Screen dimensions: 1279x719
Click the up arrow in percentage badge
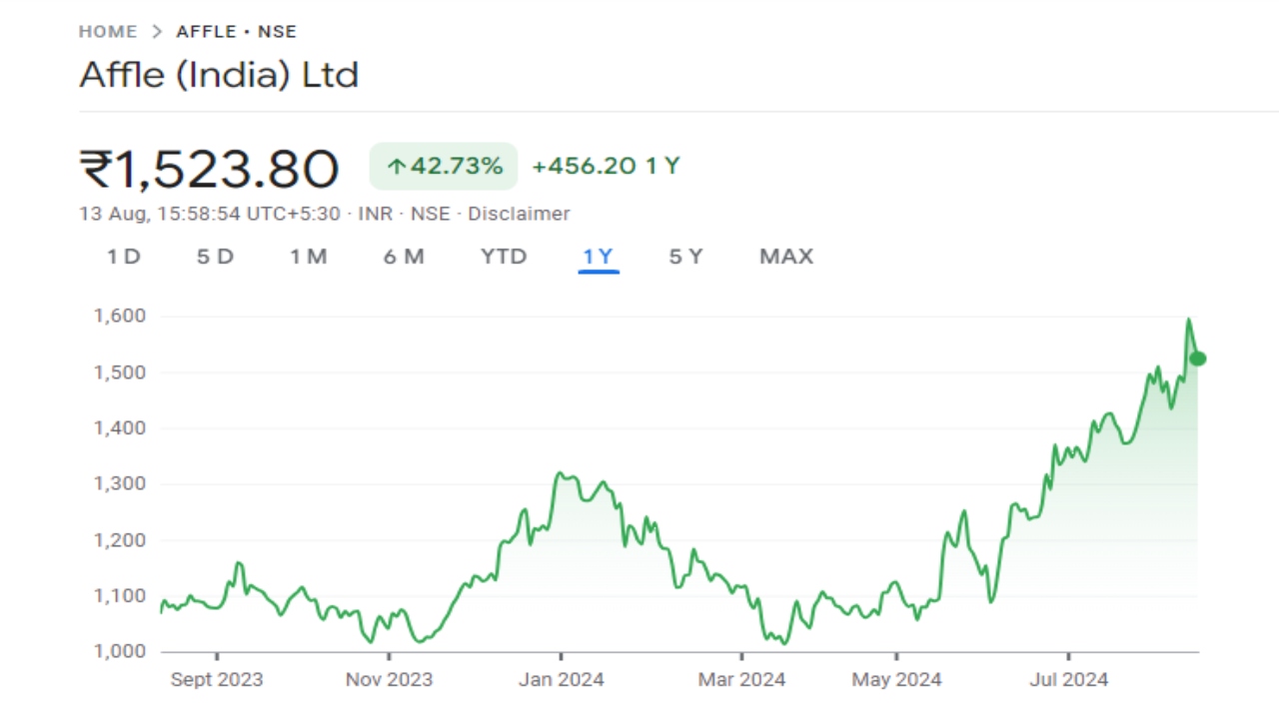tap(396, 167)
